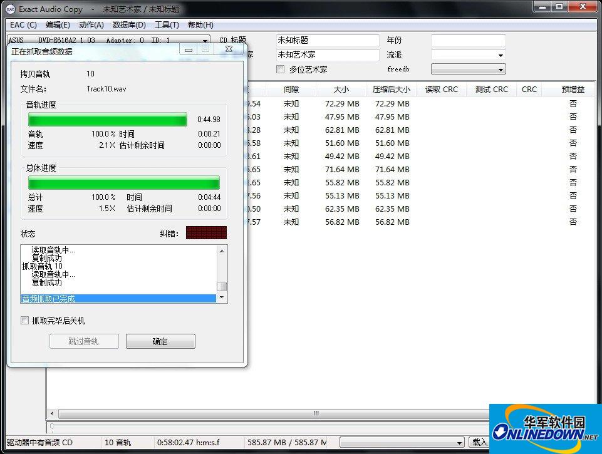Click the 载入 button in status bar
This screenshot has height=454, width=602.
point(479,443)
